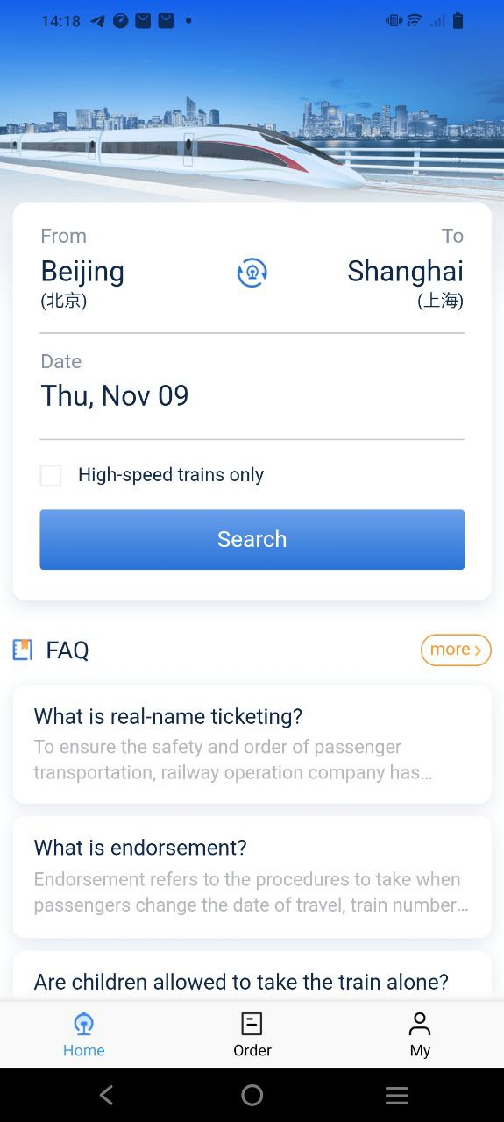Image resolution: width=504 pixels, height=1122 pixels.
Task: Tap the High-speed trains only label
Action: 171,475
